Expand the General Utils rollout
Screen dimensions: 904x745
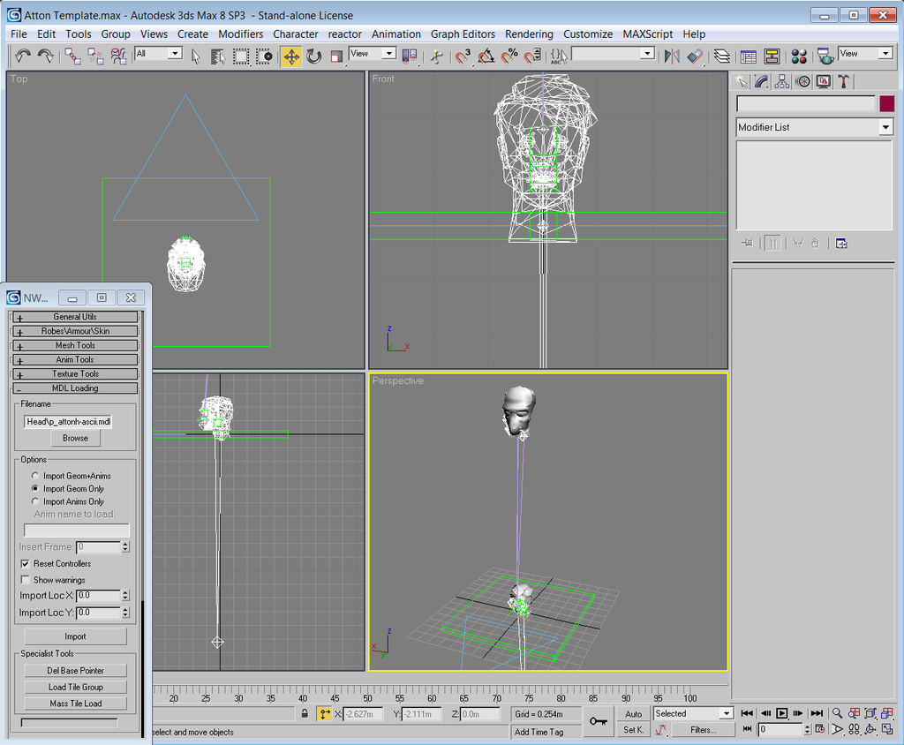pos(75,317)
